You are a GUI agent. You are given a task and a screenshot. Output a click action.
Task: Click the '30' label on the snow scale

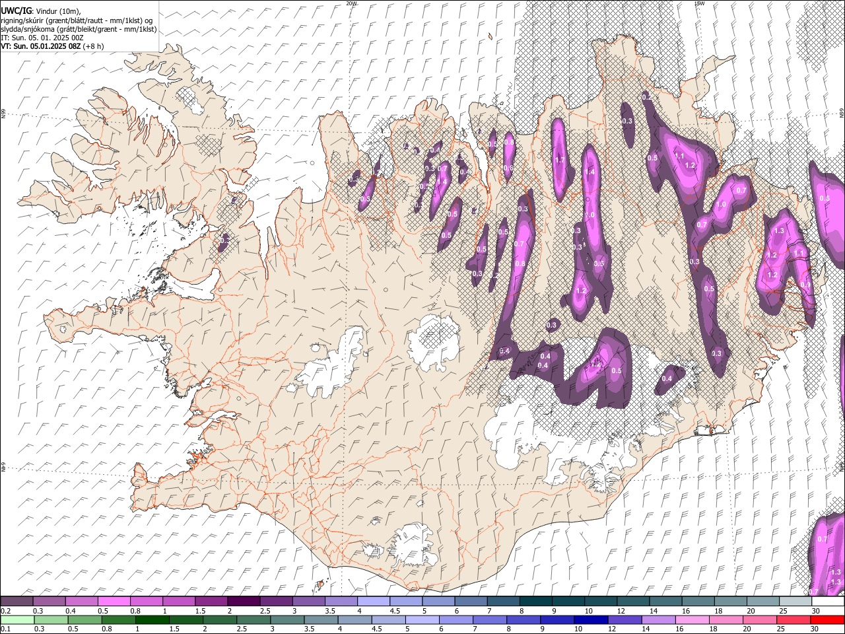[815, 611]
